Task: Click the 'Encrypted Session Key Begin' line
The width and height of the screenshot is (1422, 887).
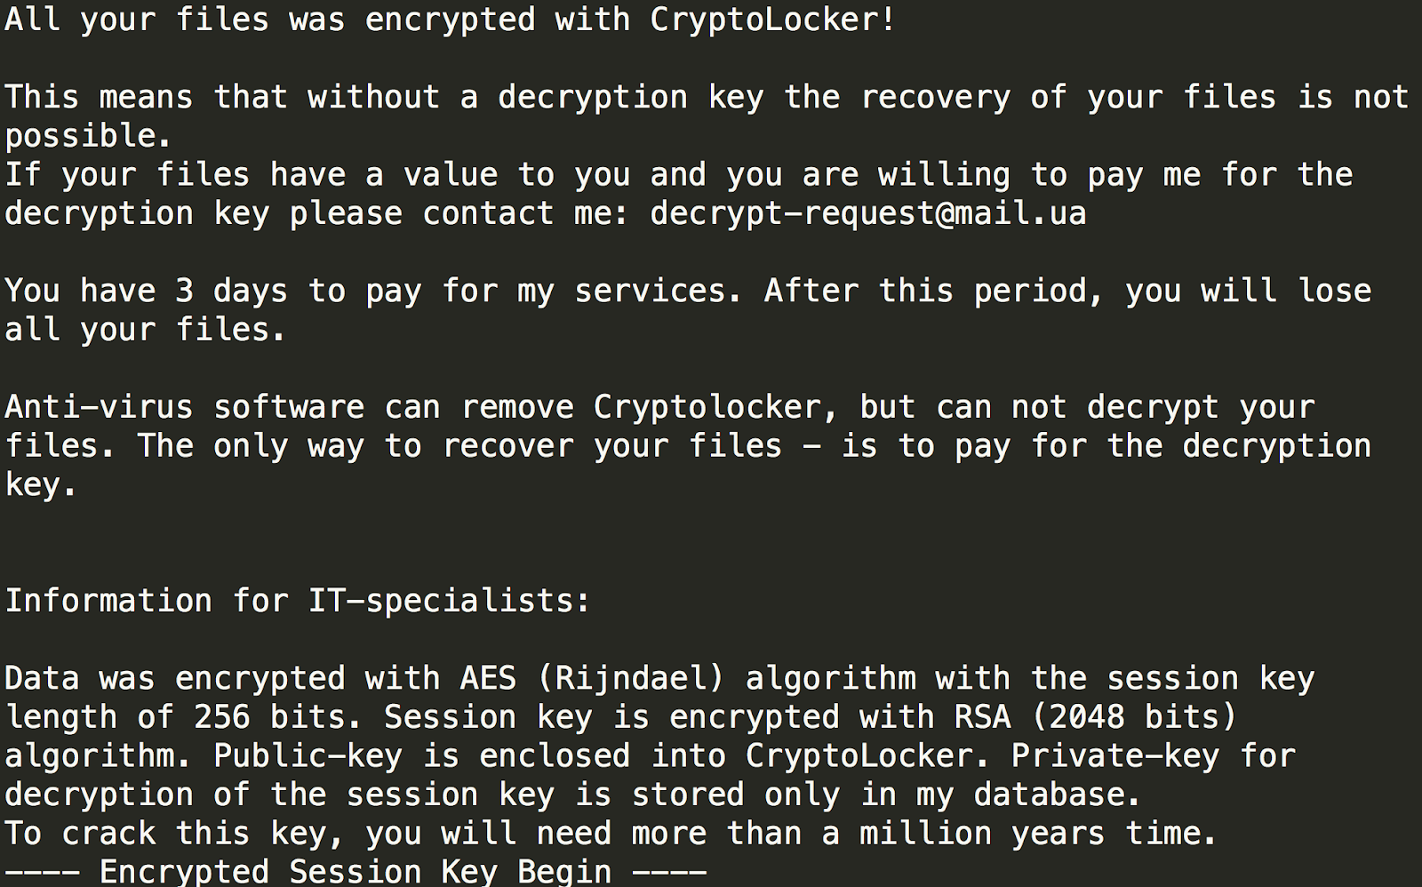Action: tap(355, 871)
